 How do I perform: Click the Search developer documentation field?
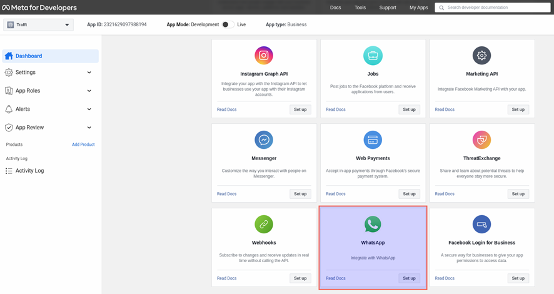[x=497, y=8]
